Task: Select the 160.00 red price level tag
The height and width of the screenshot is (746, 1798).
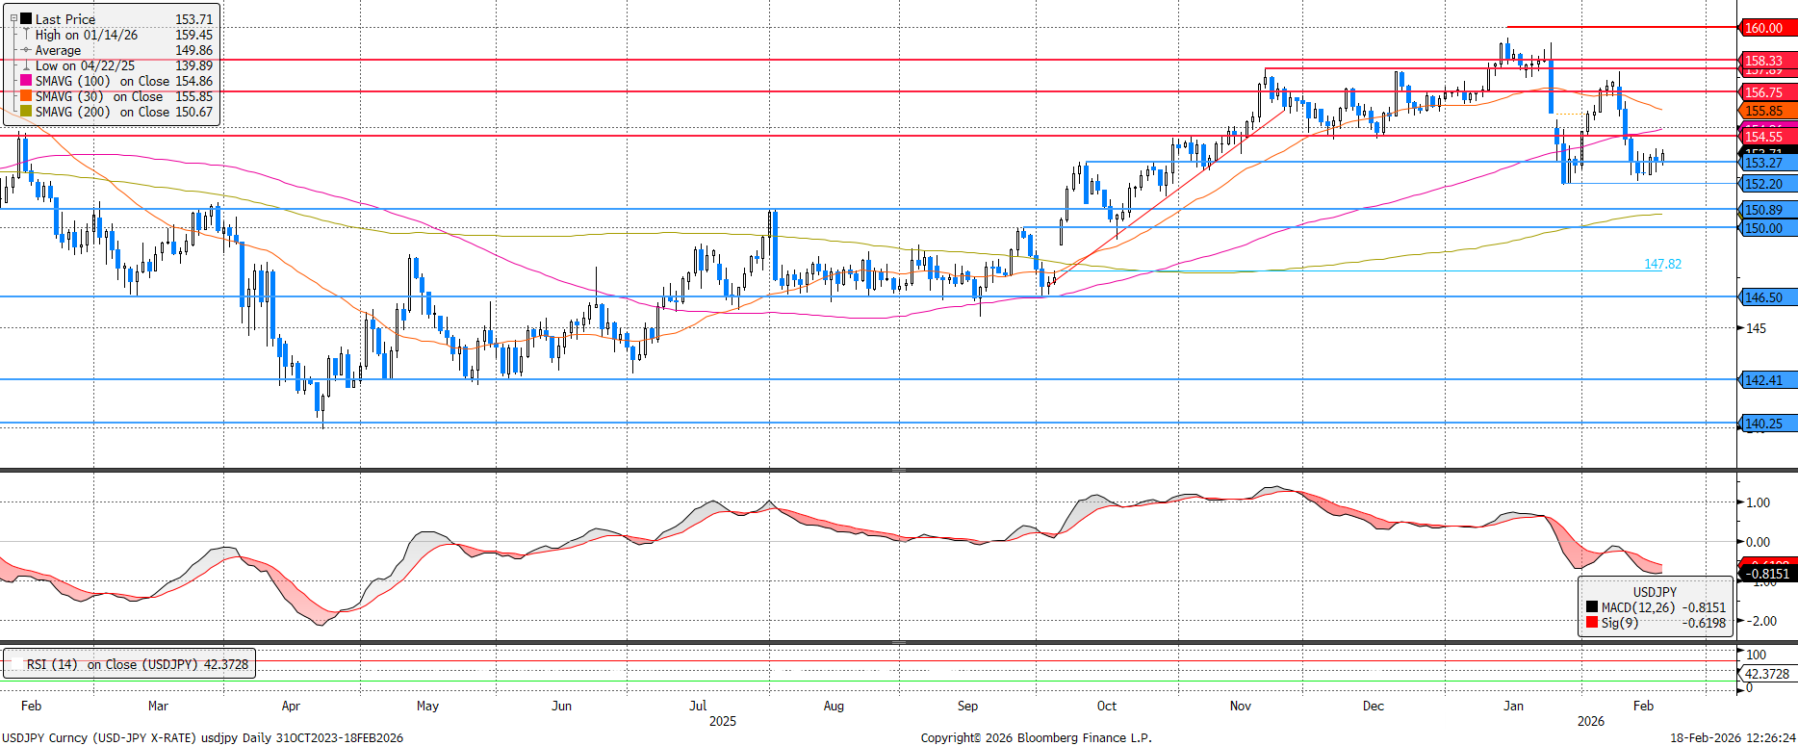Action: click(x=1765, y=28)
